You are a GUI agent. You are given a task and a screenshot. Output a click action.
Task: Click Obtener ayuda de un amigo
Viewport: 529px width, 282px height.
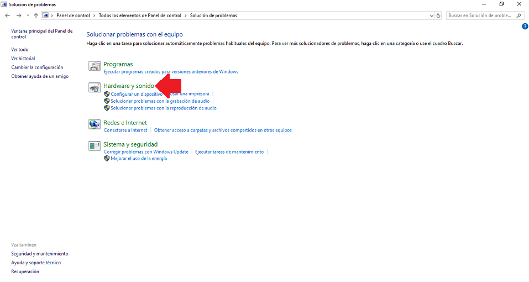point(40,76)
